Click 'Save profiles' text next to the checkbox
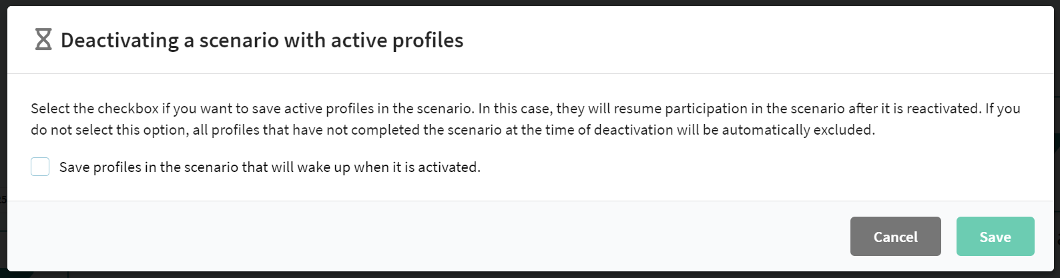 click(x=100, y=167)
